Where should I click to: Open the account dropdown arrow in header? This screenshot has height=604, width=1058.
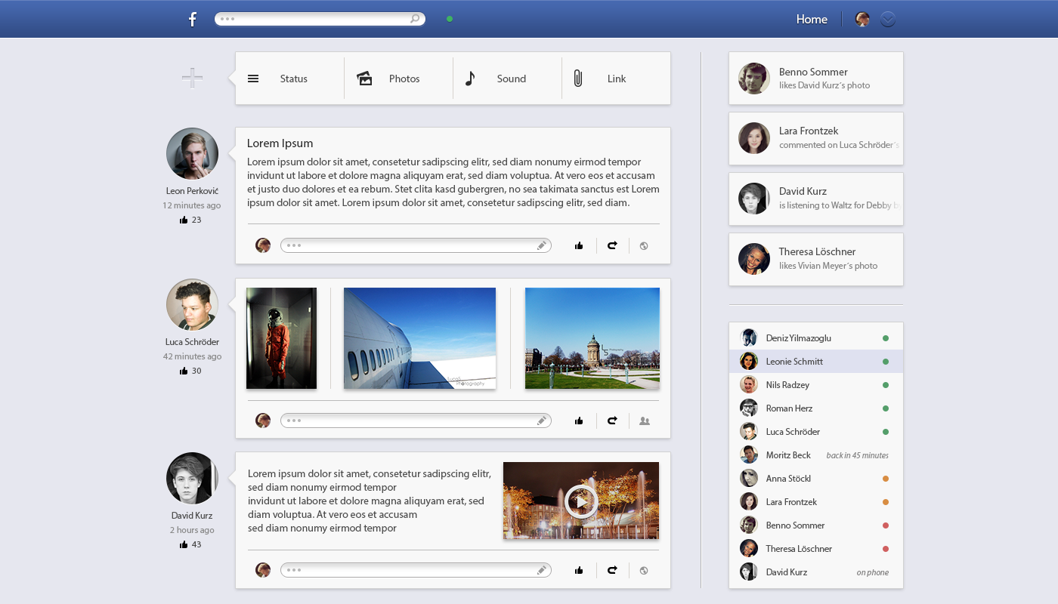[x=888, y=19]
